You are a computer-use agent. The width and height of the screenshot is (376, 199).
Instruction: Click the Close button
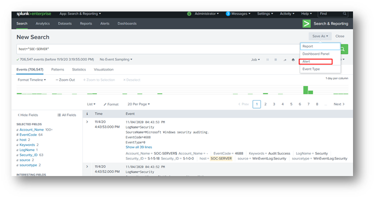(340, 36)
